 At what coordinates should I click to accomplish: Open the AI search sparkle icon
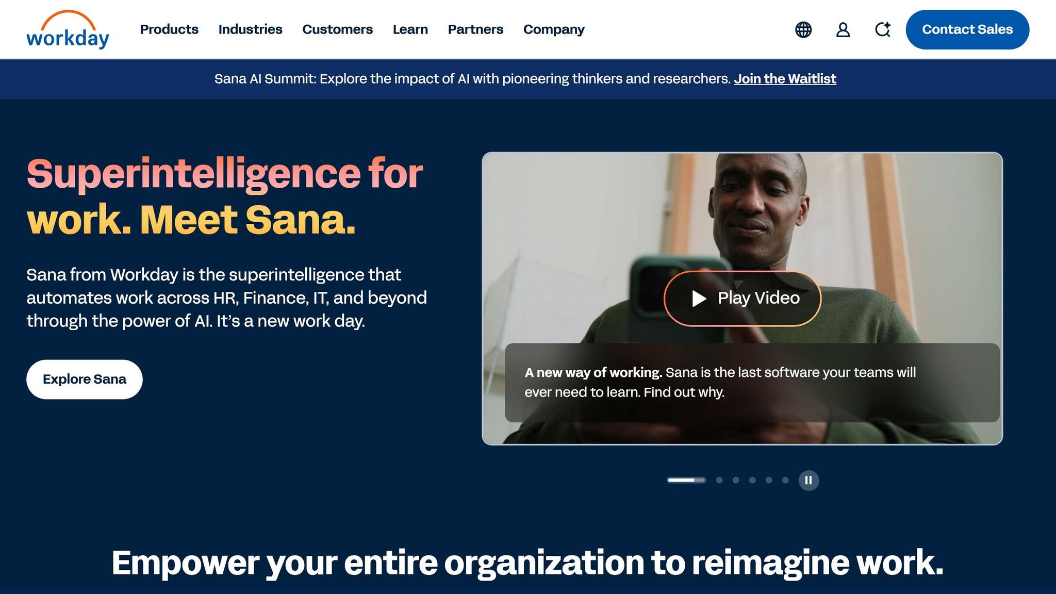point(883,29)
